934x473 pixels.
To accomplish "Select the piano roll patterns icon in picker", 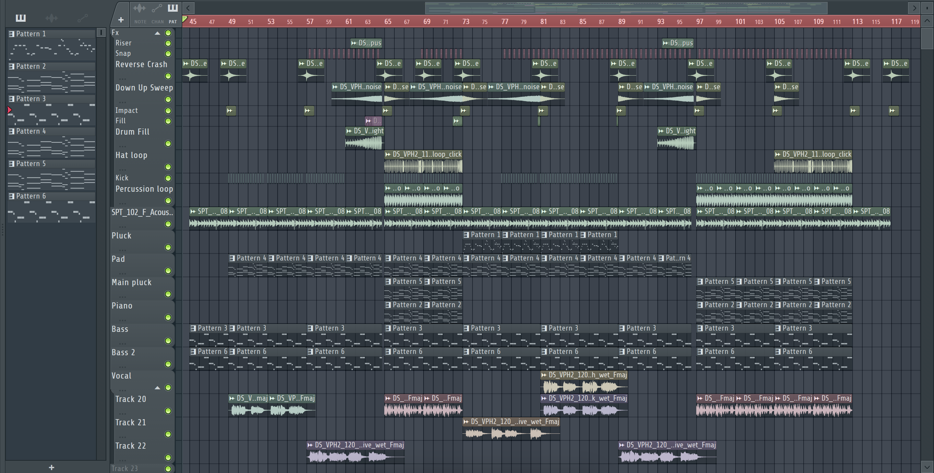I will pos(21,18).
